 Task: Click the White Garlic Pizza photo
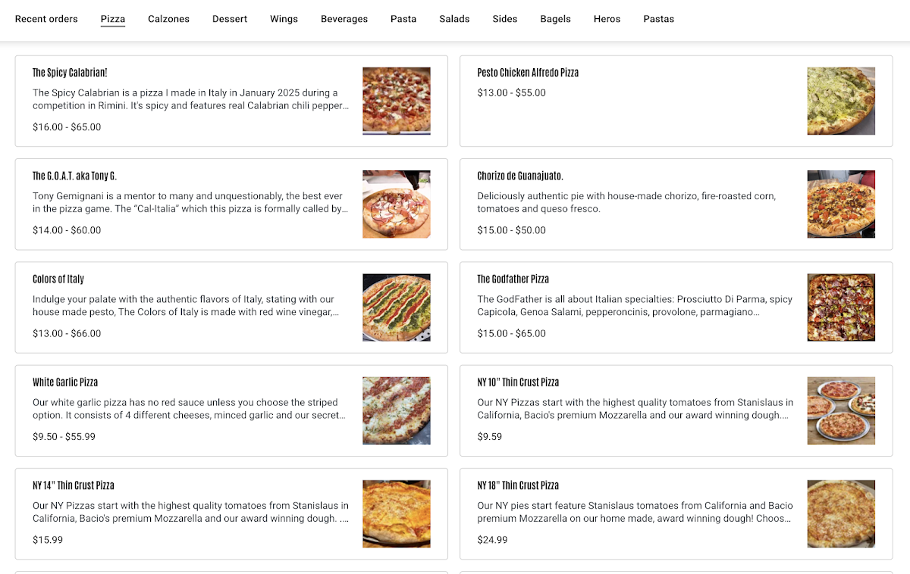pyautogui.click(x=396, y=410)
